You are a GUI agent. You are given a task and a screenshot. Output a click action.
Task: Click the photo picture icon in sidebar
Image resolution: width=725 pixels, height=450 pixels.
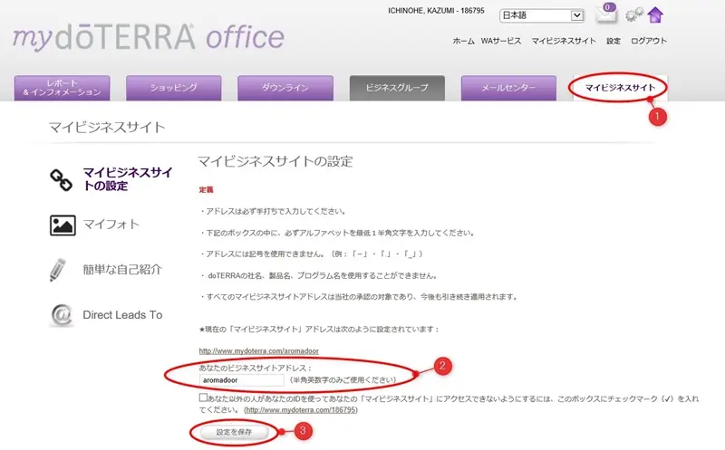63,225
